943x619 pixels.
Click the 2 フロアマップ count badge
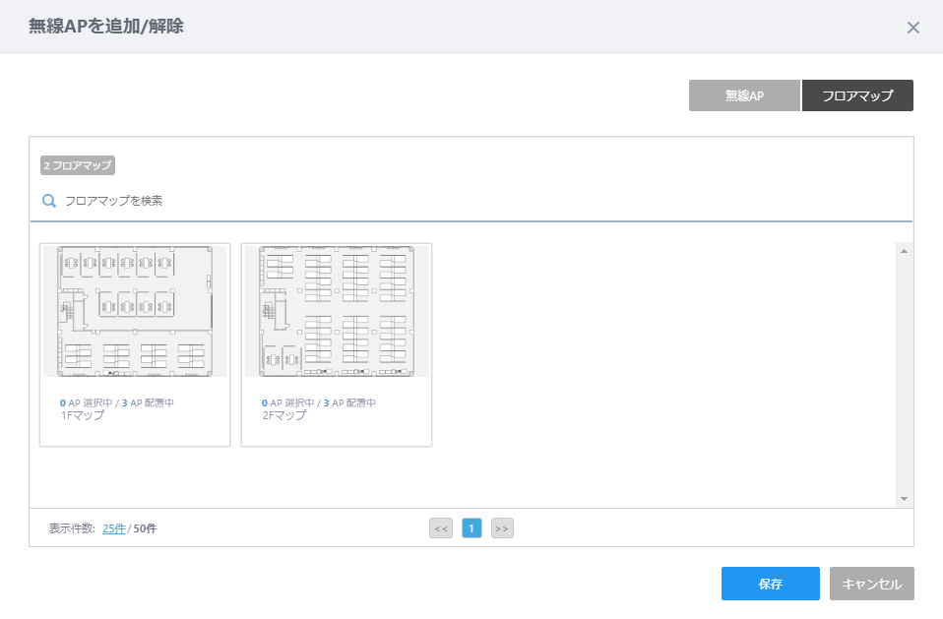78,165
